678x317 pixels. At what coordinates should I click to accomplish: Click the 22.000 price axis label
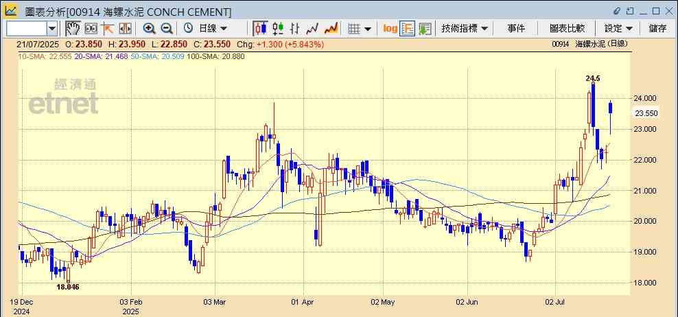pyautogui.click(x=646, y=160)
